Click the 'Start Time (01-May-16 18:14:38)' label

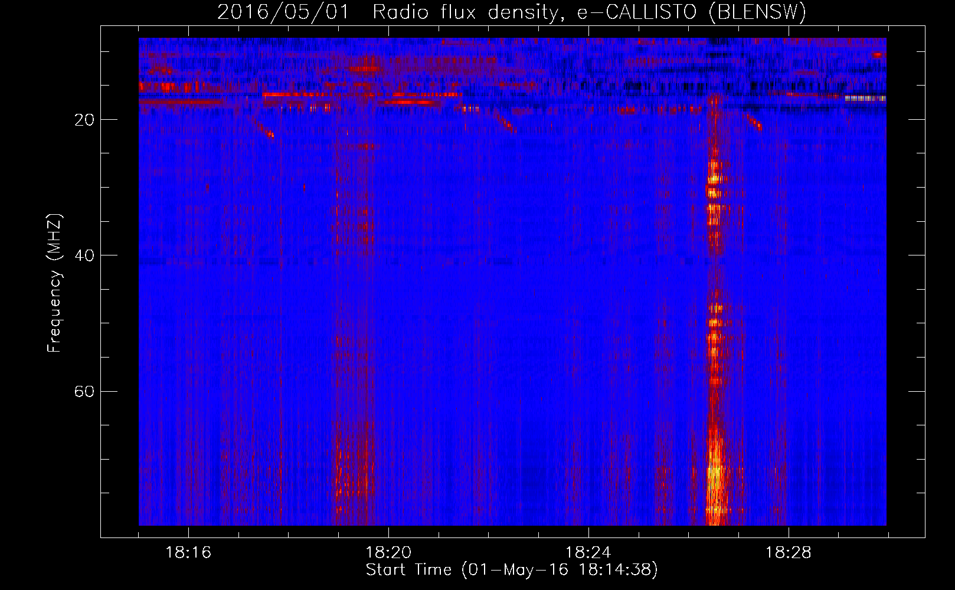point(512,570)
